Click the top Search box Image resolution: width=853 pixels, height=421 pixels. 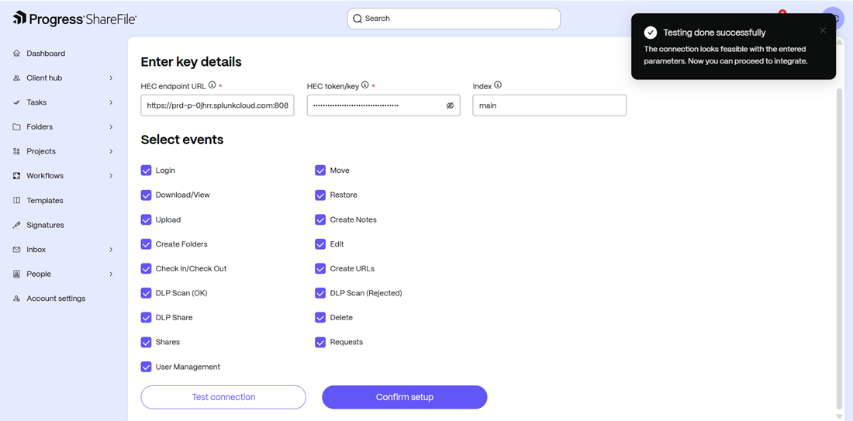(454, 19)
